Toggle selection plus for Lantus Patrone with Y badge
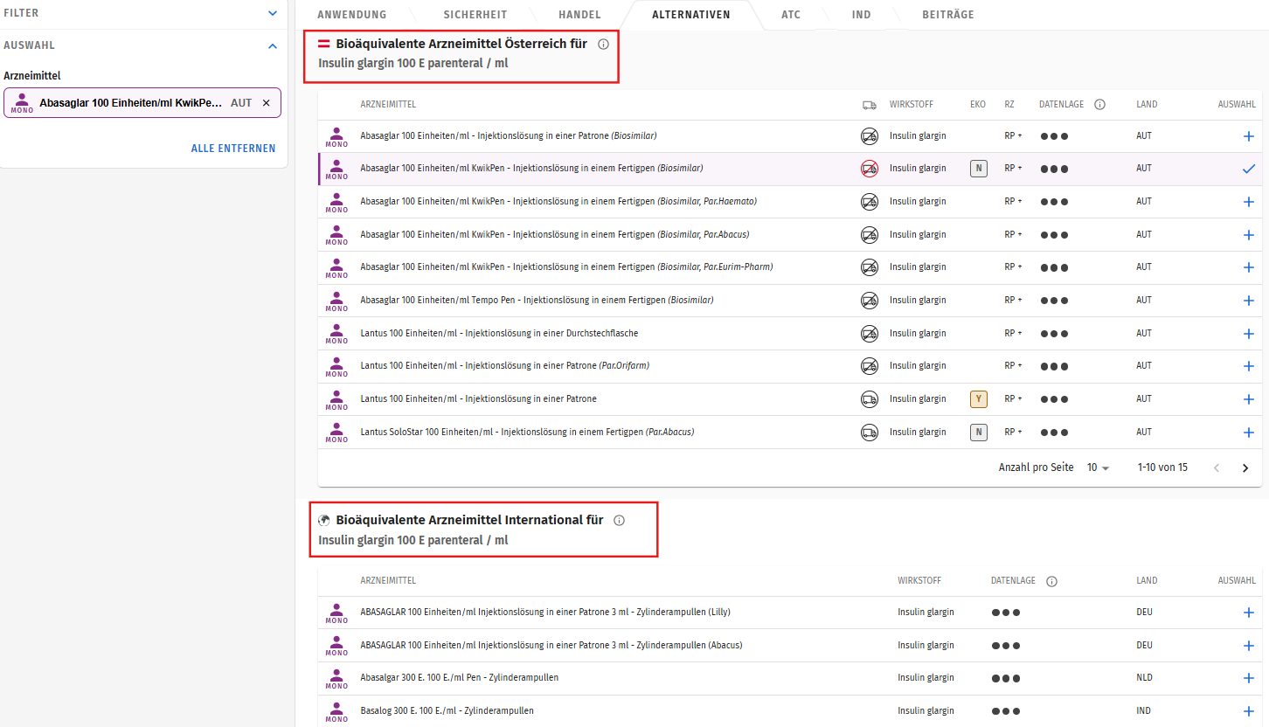 [x=1248, y=399]
